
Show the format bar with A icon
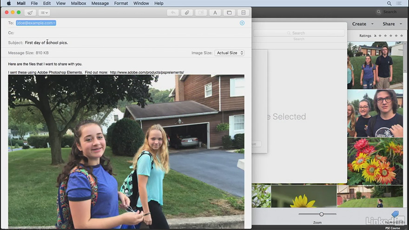(215, 13)
